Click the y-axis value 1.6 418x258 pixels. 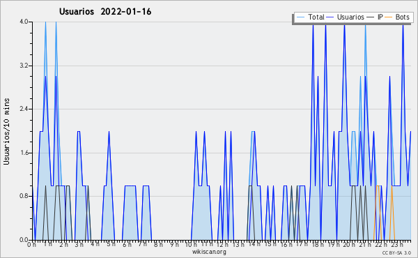24,153
